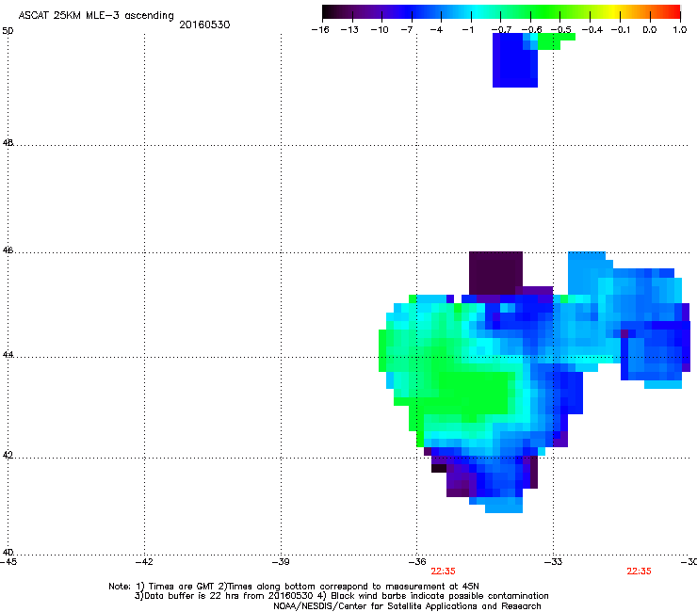Click the colorbar label -7

click(407, 30)
